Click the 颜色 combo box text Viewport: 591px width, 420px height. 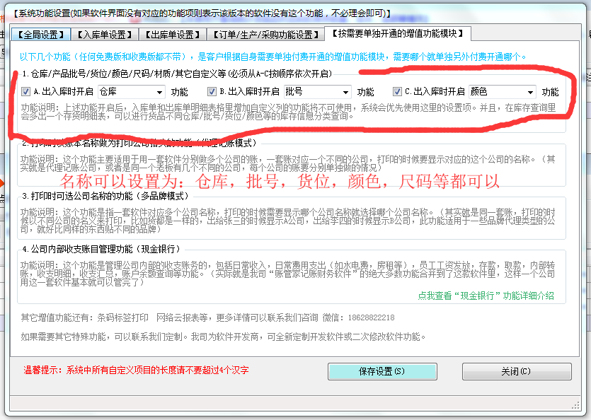(495, 92)
